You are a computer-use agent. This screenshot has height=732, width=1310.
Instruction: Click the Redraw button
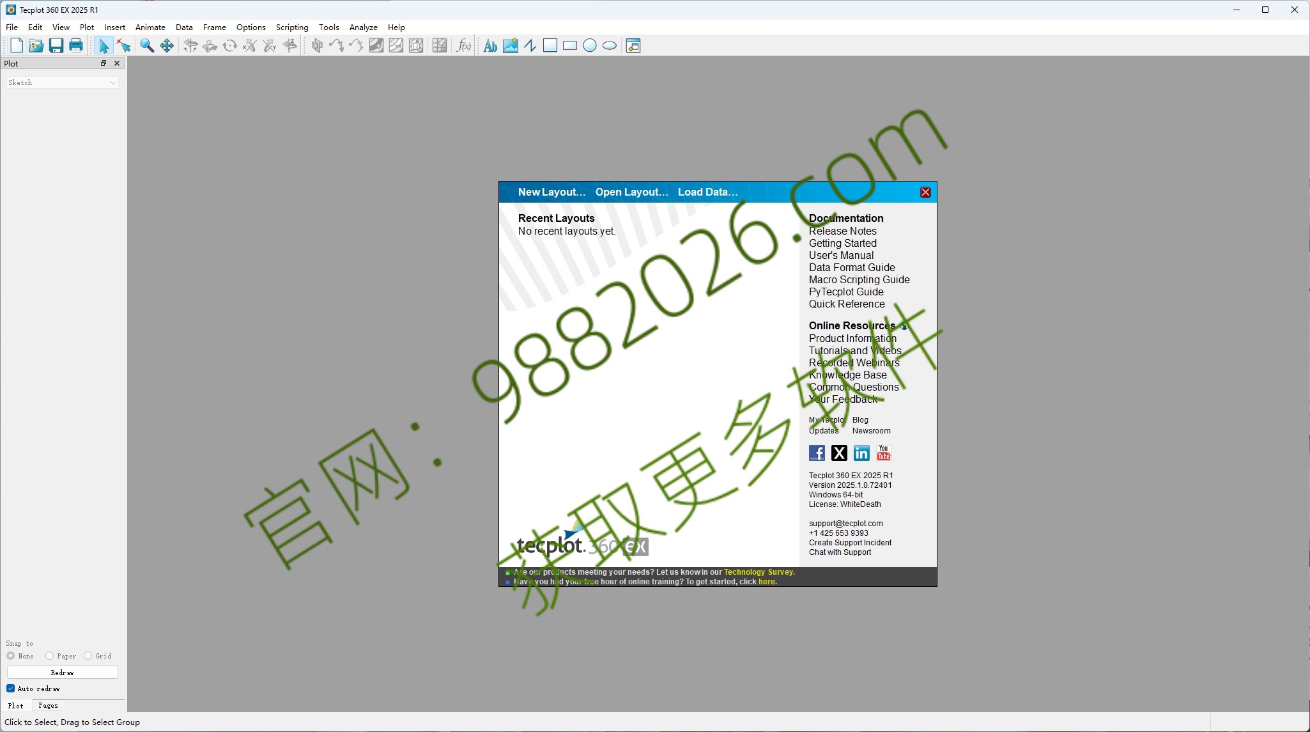click(x=62, y=673)
